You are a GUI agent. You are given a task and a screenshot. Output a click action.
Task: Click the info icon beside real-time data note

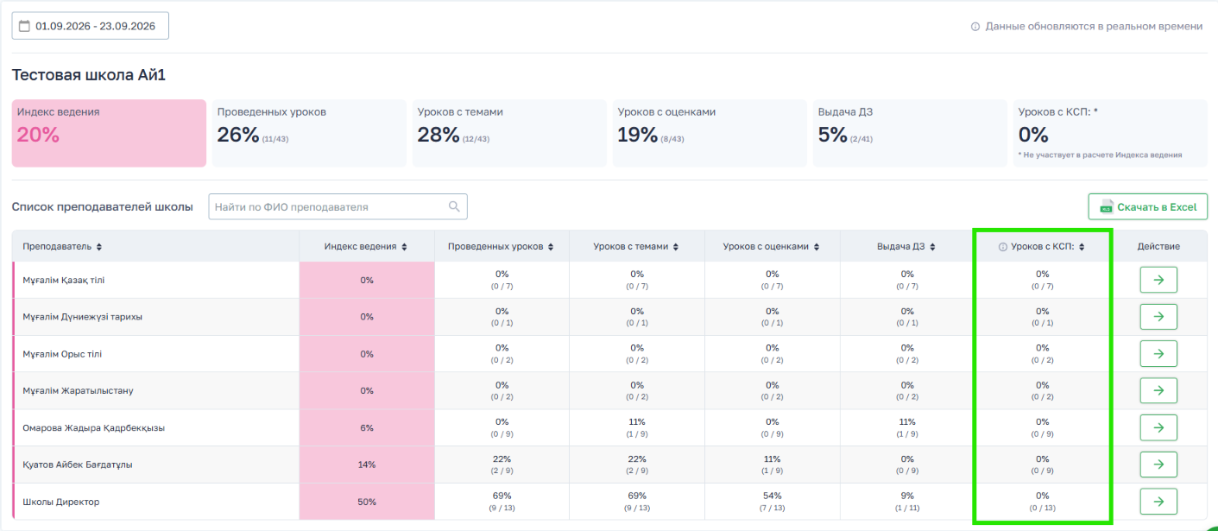click(975, 27)
